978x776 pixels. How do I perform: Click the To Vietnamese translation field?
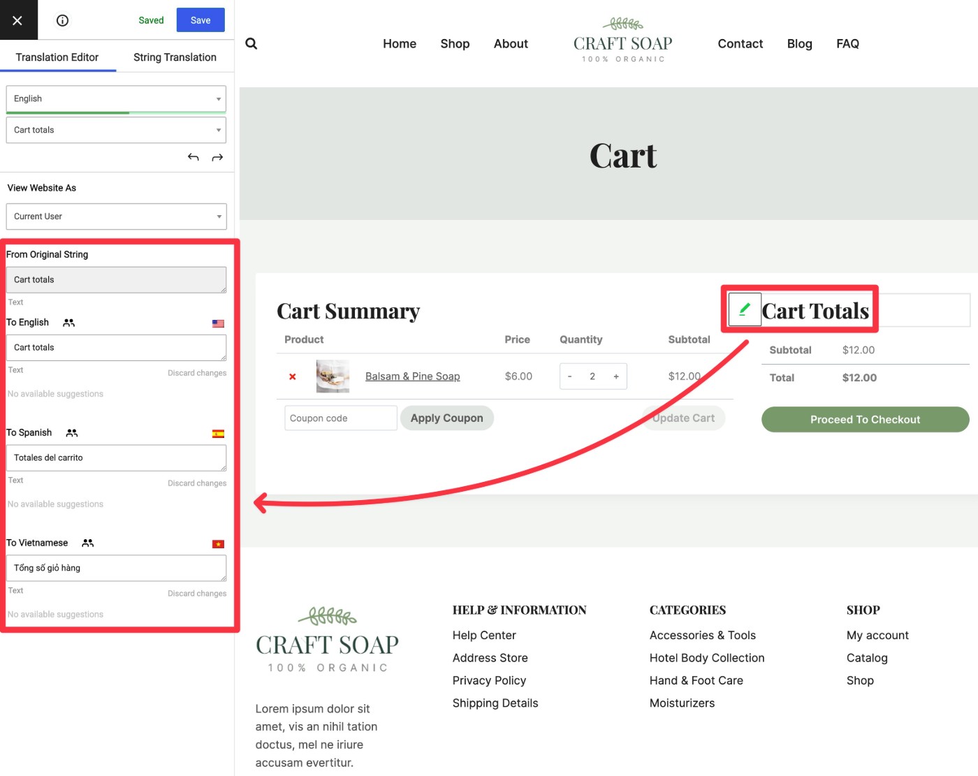(116, 568)
